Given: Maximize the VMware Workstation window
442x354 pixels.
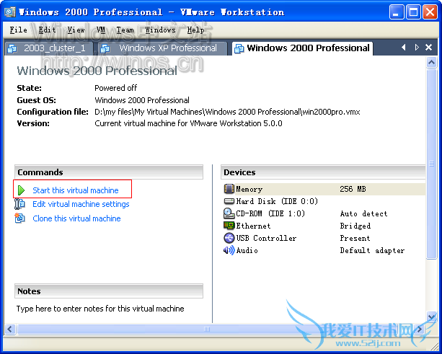Looking at the screenshot, I should (x=413, y=12).
